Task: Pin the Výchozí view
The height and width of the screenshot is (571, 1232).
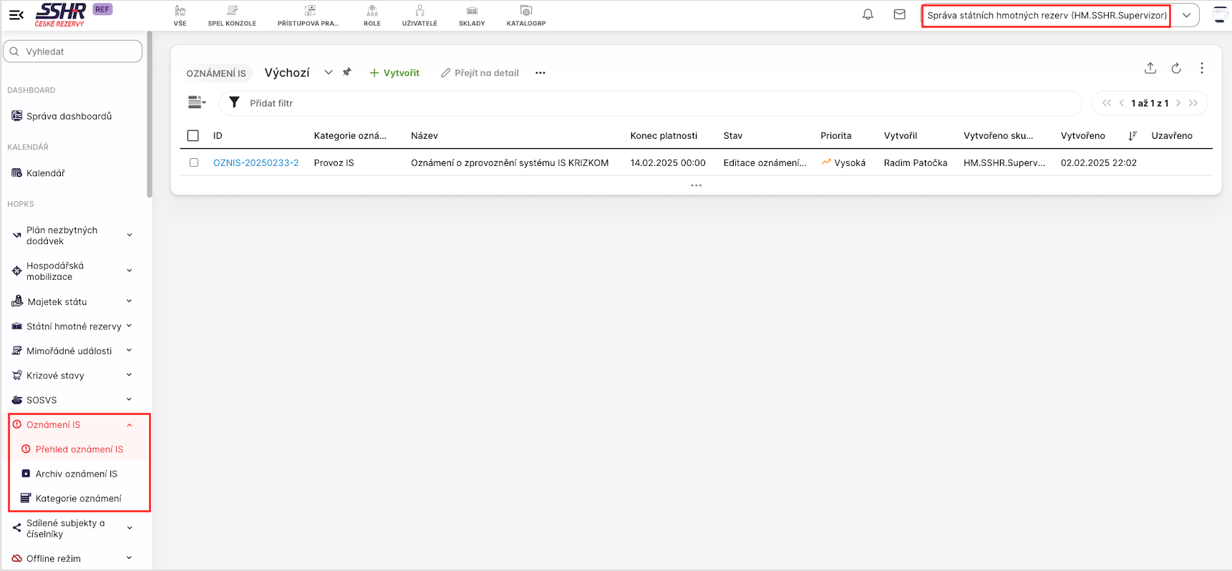Action: click(347, 72)
